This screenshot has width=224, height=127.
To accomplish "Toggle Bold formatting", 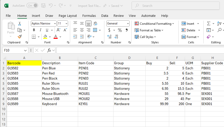I will pos(34,30).
